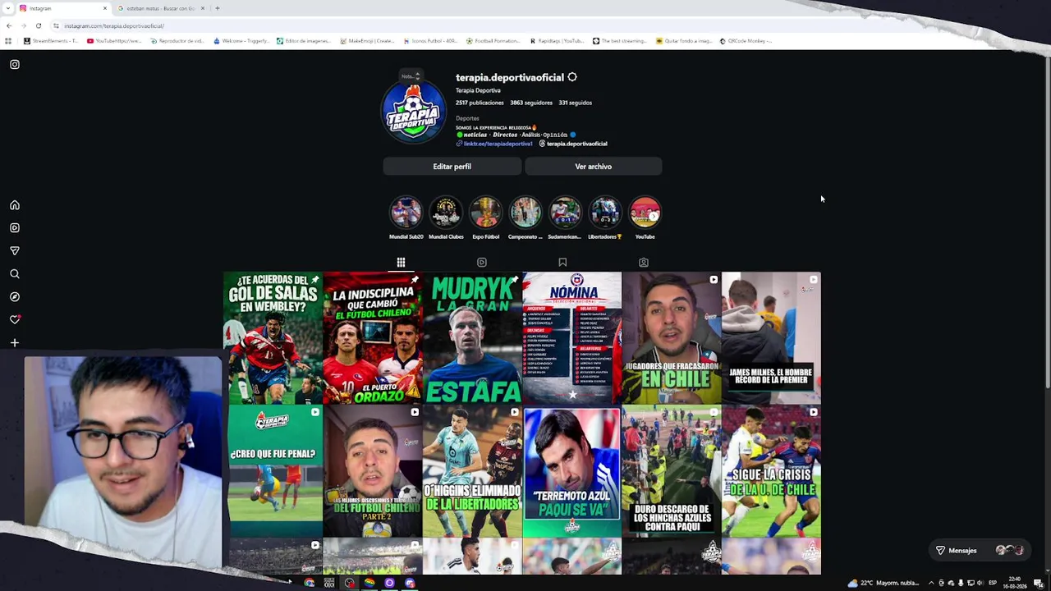Open Del fútbol chileno Parte 2 reel

373,471
